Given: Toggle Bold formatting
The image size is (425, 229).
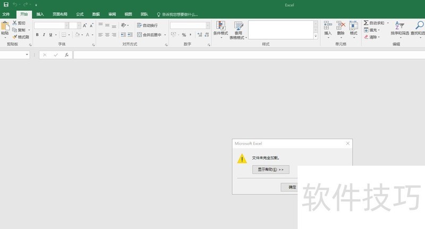Looking at the screenshot, I should pos(37,35).
